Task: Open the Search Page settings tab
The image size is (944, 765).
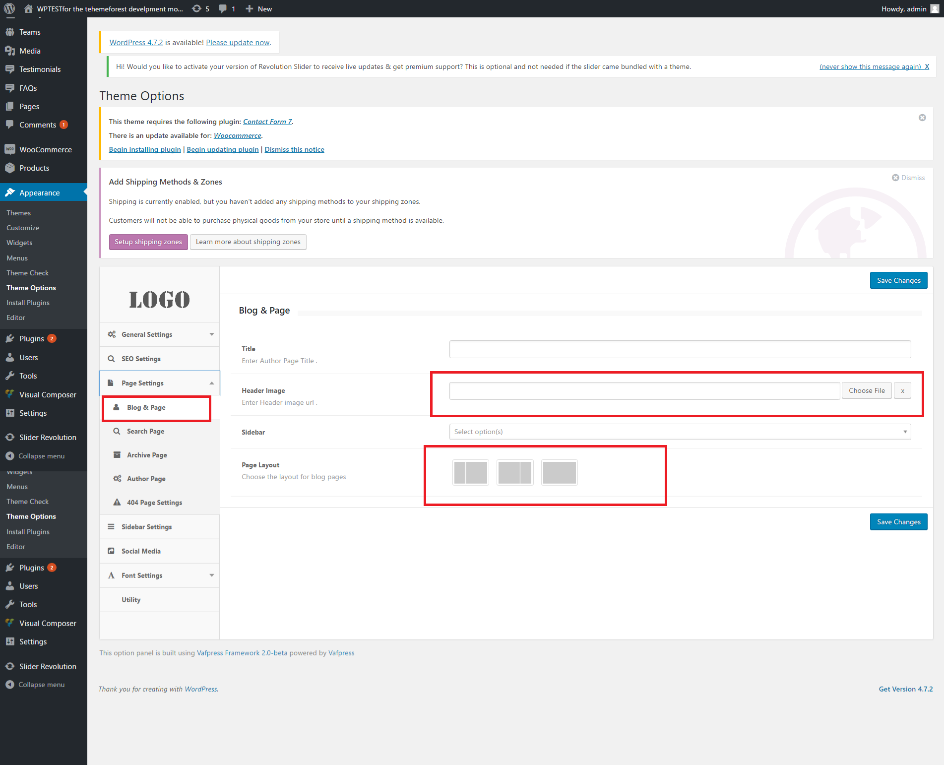Action: (x=145, y=431)
